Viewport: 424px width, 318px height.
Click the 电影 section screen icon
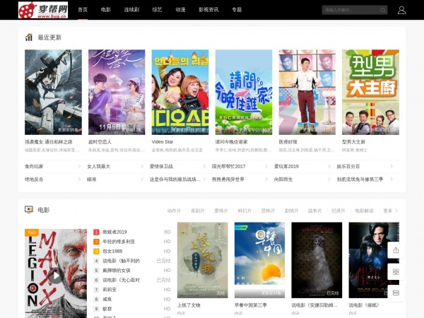click(x=29, y=210)
